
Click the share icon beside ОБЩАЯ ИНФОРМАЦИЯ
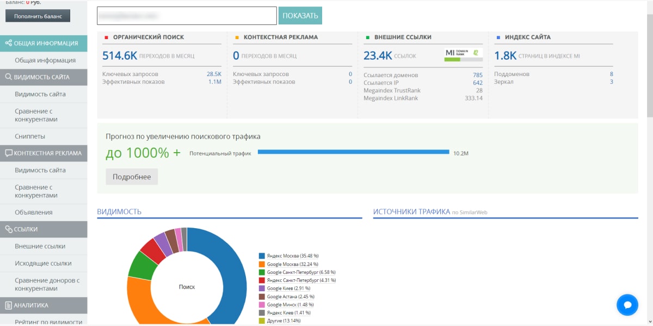pyautogui.click(x=8, y=43)
